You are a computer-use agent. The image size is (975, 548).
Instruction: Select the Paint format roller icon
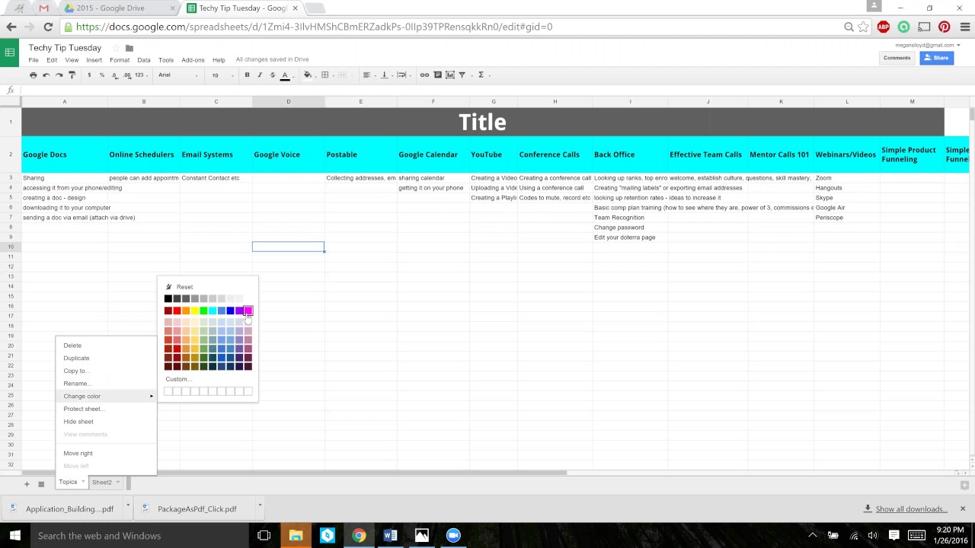pos(72,75)
